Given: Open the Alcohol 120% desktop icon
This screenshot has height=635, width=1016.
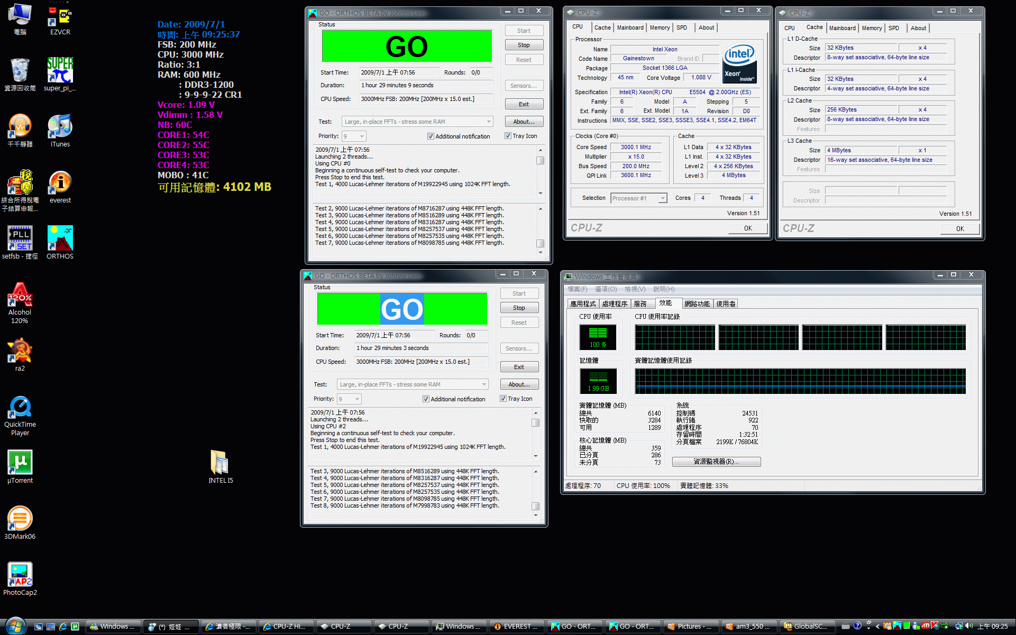Looking at the screenshot, I should [x=20, y=302].
